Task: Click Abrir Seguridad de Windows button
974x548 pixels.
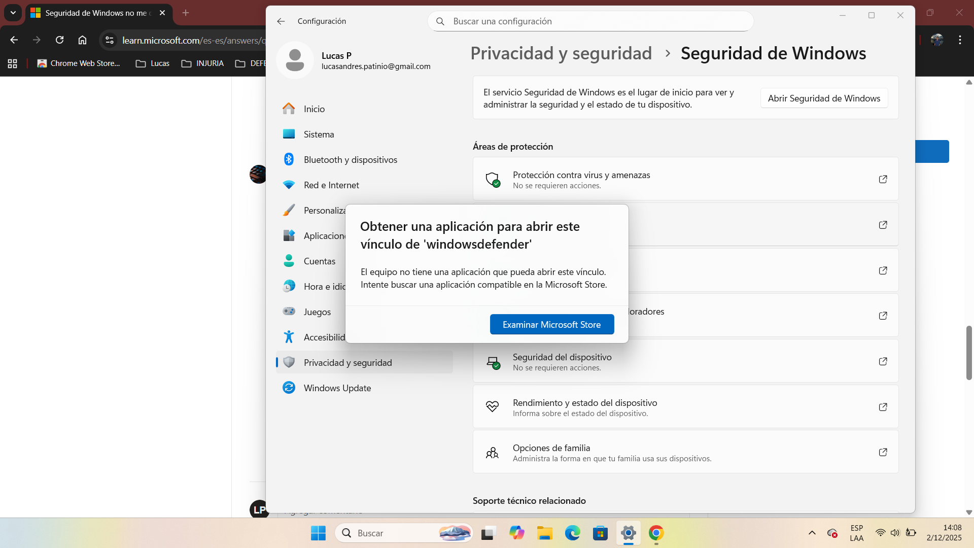Action: 823,98
